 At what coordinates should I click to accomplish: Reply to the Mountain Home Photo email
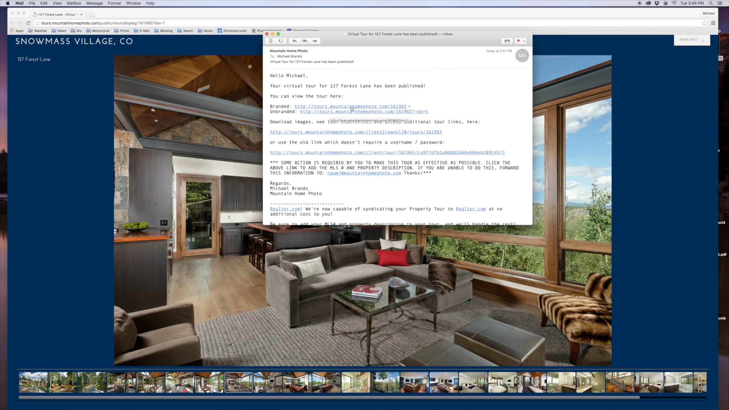point(294,41)
